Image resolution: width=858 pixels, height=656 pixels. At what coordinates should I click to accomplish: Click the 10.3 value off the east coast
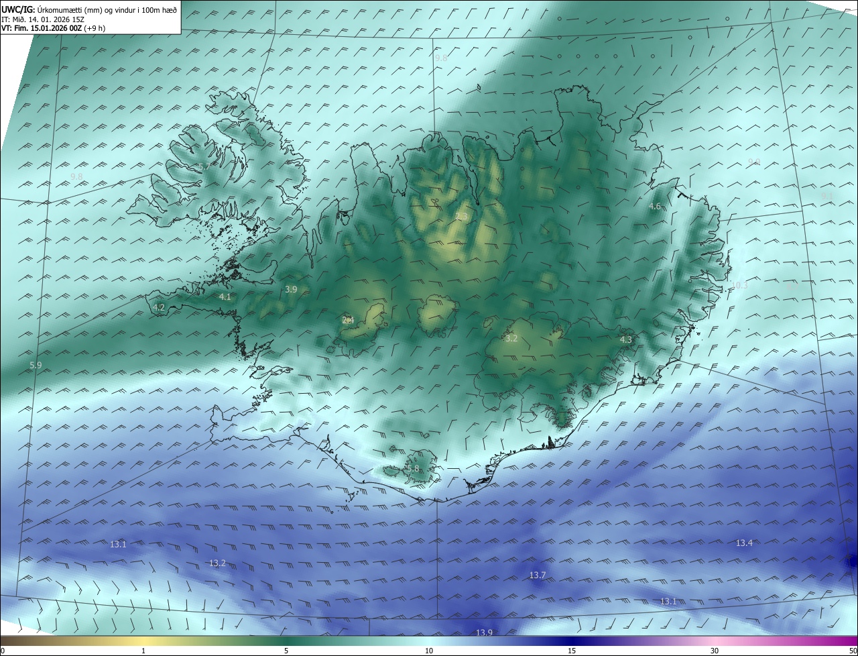(x=739, y=285)
